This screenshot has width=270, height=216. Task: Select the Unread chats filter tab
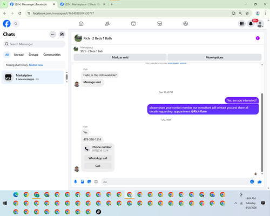click(x=19, y=55)
